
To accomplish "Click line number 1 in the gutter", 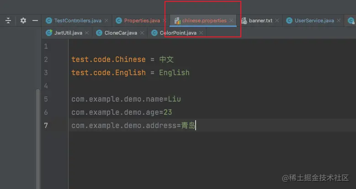I will pyautogui.click(x=46, y=46).
